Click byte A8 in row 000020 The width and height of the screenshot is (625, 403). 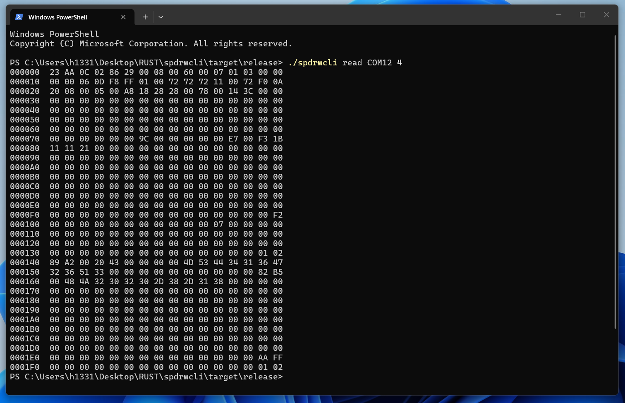click(129, 91)
